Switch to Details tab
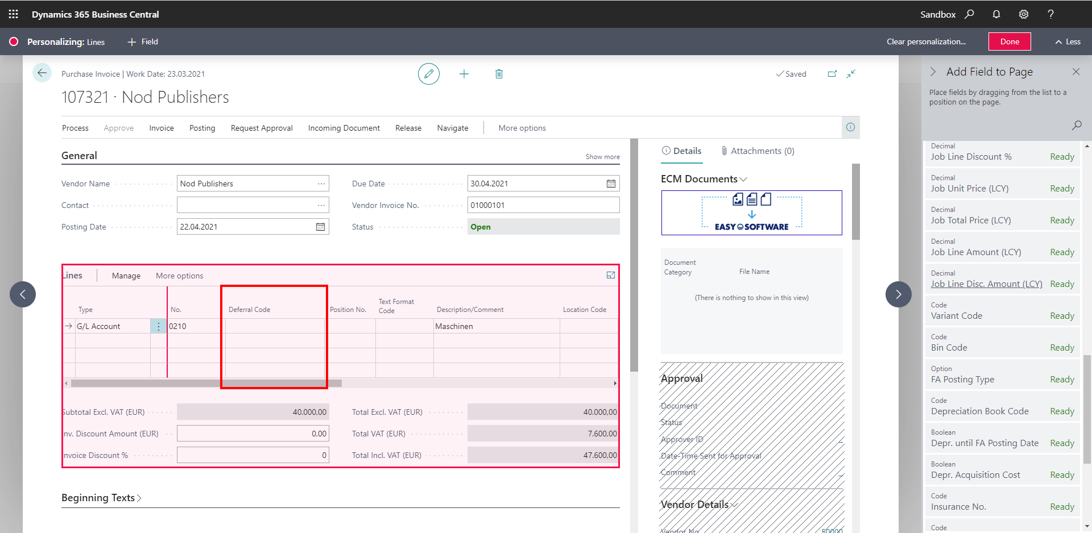1092x533 pixels. 681,151
